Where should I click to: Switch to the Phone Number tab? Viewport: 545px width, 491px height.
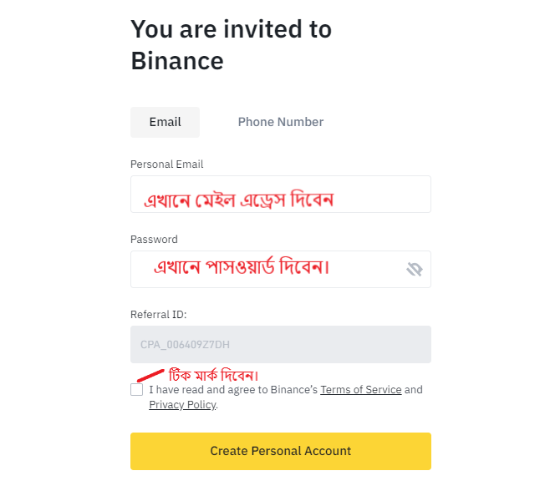point(280,122)
